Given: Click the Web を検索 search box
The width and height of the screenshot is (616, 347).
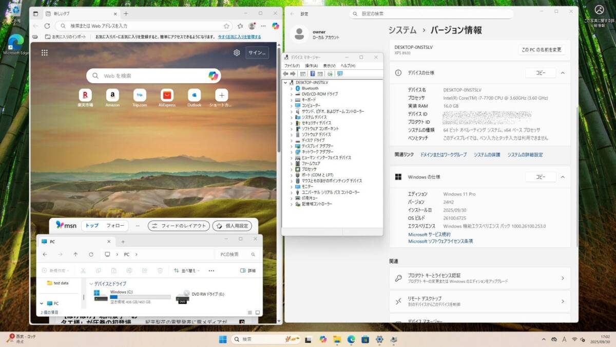Looking at the screenshot, I should (x=153, y=76).
